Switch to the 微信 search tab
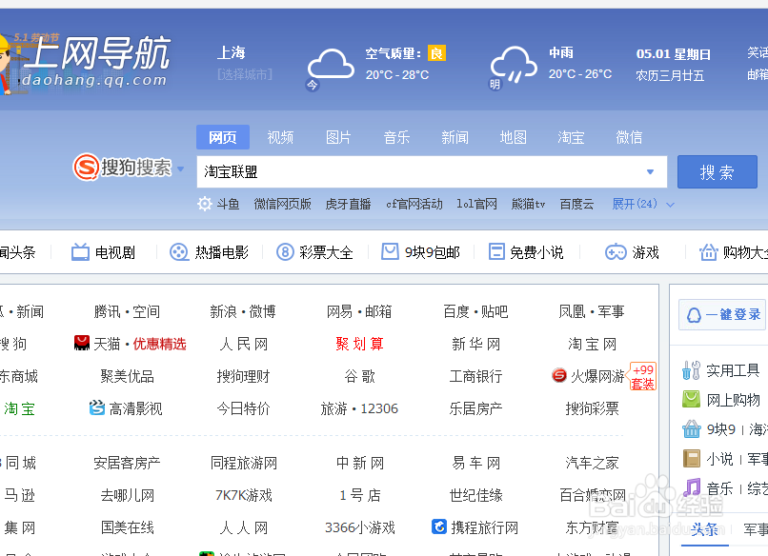Viewport: 768px width, 556px height. pos(630,137)
